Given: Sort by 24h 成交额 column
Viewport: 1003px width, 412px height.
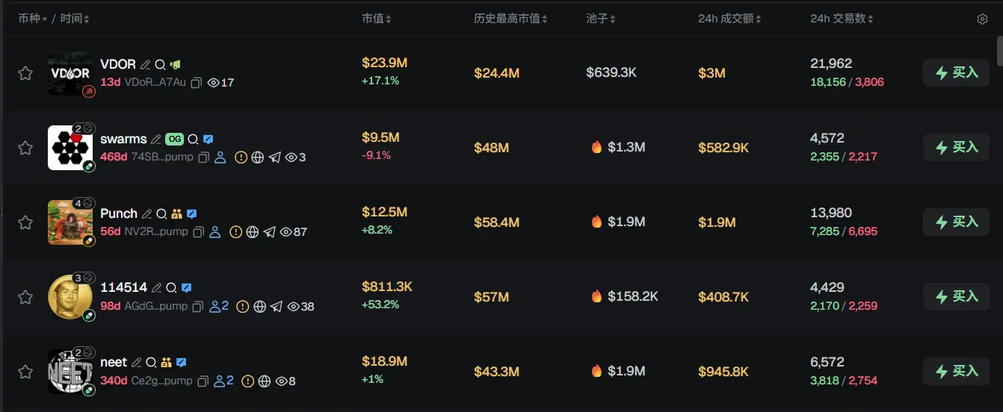Looking at the screenshot, I should pyautogui.click(x=729, y=19).
